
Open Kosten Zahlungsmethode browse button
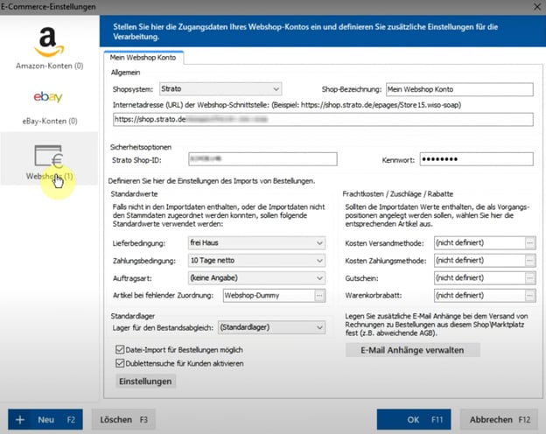529,261
